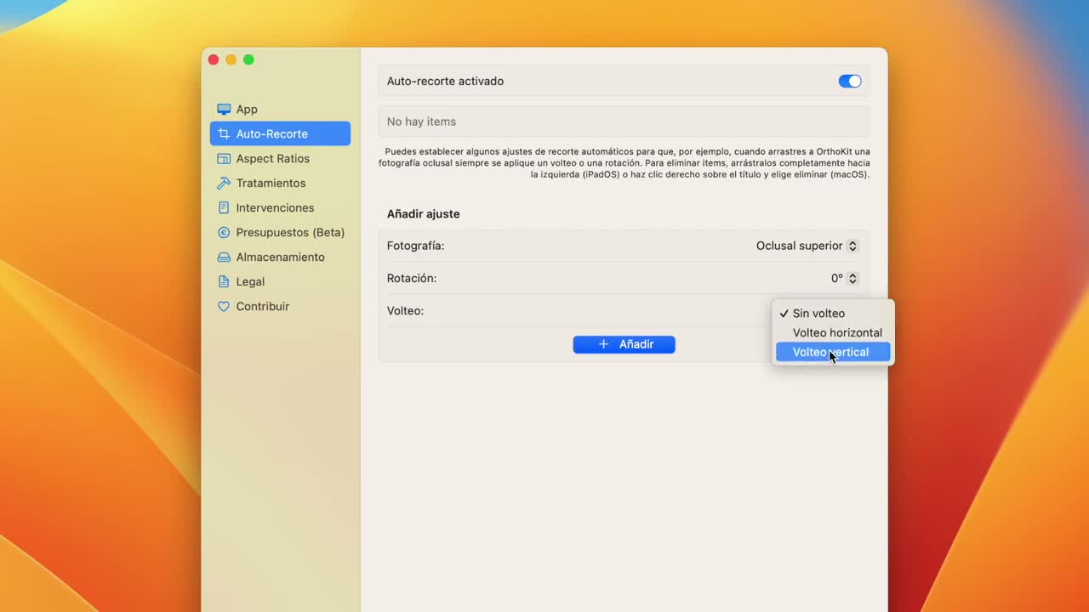Click the Aspect Ratios icon
The image size is (1089, 612).
pyautogui.click(x=224, y=158)
